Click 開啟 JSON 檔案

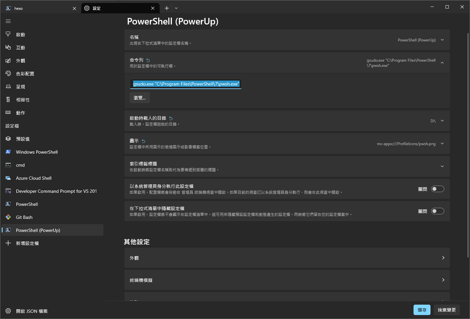pos(53,311)
